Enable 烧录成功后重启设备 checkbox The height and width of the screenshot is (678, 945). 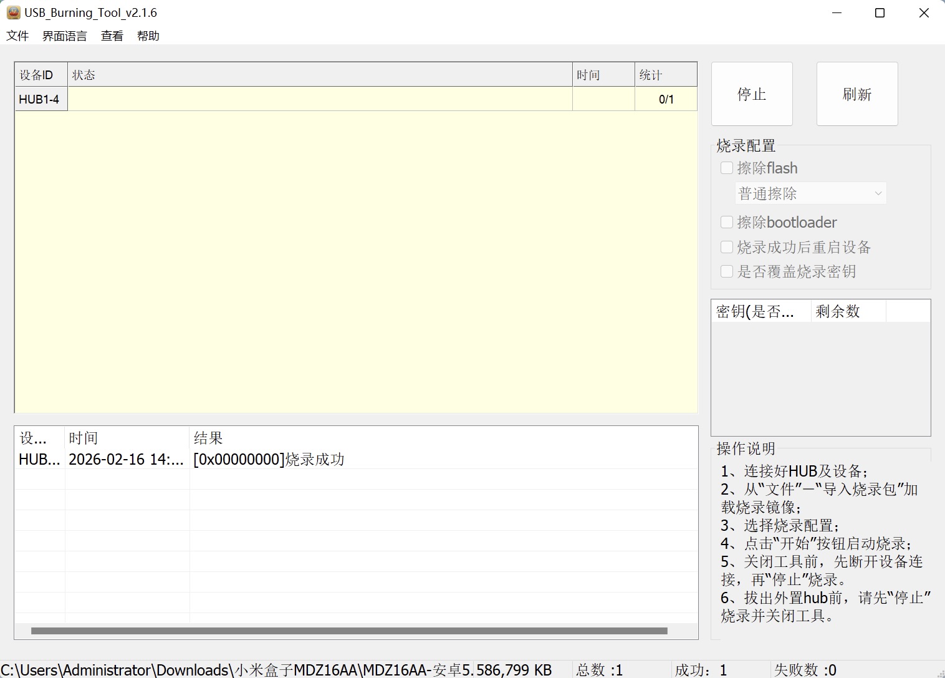tap(727, 247)
